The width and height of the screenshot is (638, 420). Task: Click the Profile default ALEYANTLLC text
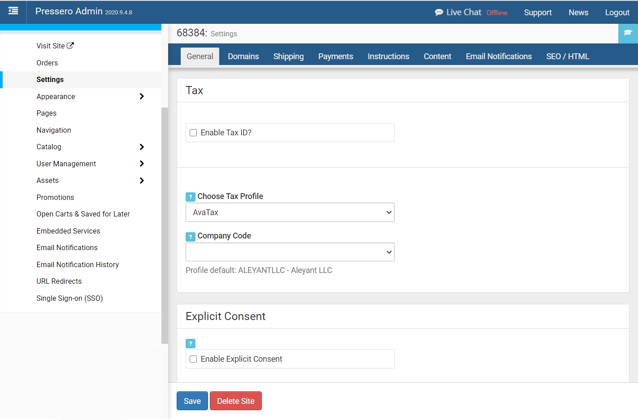tap(259, 270)
